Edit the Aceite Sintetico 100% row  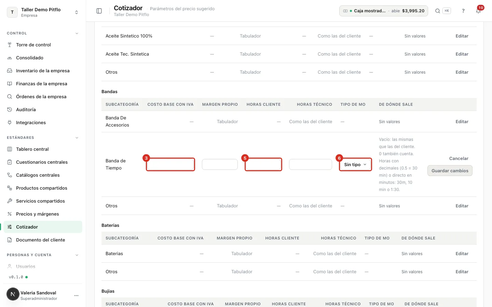[x=462, y=36]
